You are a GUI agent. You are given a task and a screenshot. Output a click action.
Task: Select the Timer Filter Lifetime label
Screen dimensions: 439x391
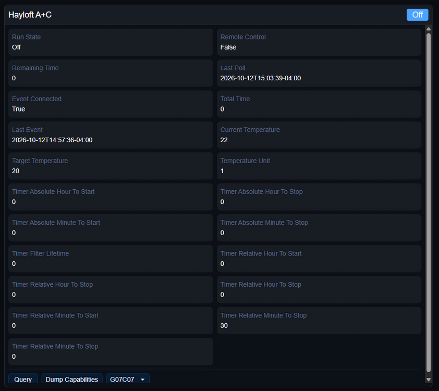(x=40, y=253)
